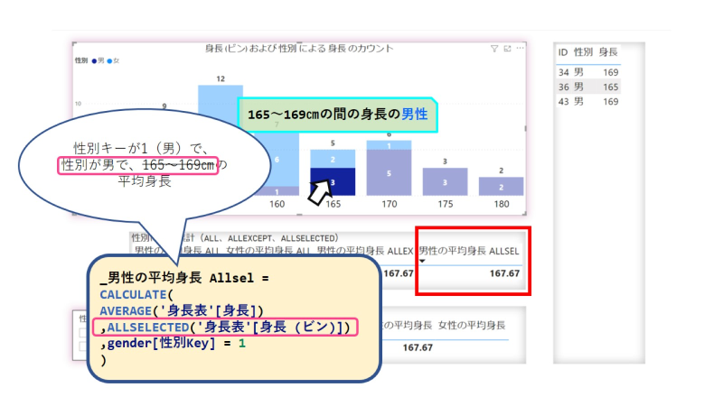Click the 男性の平均身長 ALLSEL column header
The image size is (723, 406).
pyautogui.click(x=469, y=251)
